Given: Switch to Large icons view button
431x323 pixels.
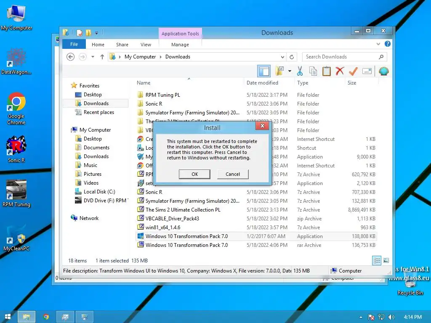Looking at the screenshot, I should (386, 260).
